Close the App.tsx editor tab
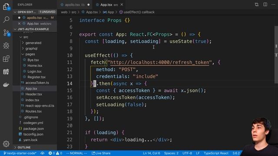Image resolution: width=278 pixels, height=156 pixels. coord(122,5)
